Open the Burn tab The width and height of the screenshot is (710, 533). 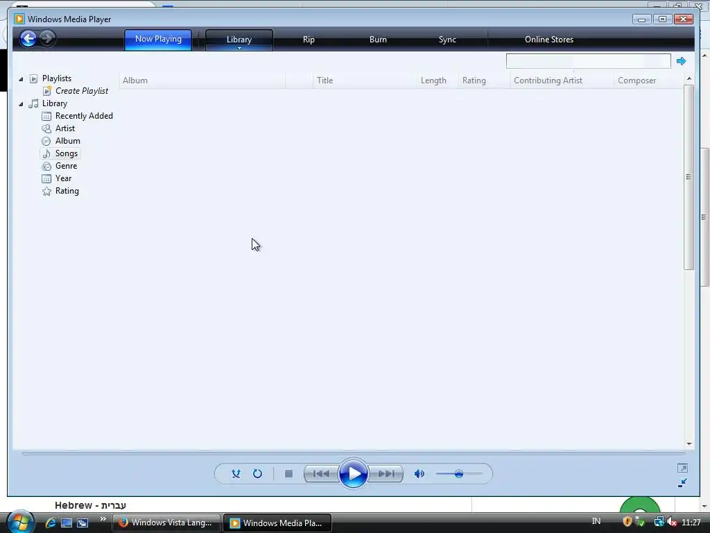[378, 40]
